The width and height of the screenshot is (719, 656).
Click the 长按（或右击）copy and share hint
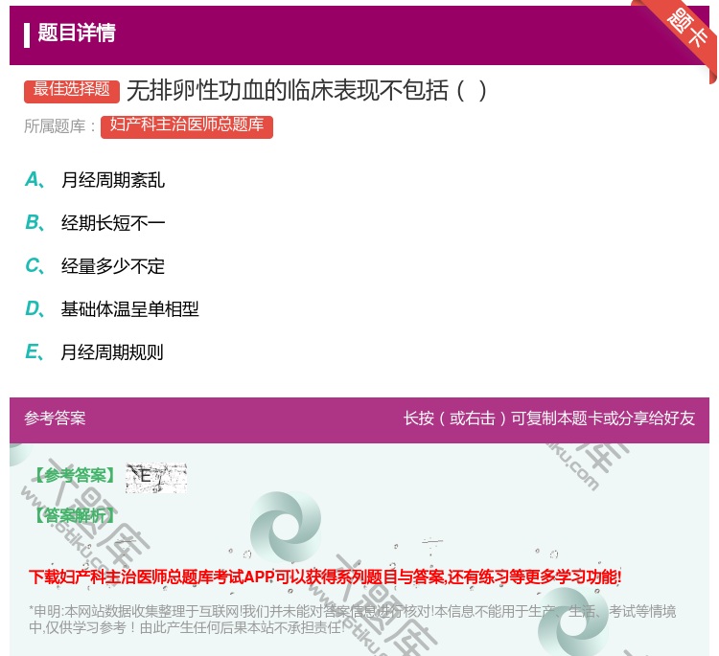[548, 418]
